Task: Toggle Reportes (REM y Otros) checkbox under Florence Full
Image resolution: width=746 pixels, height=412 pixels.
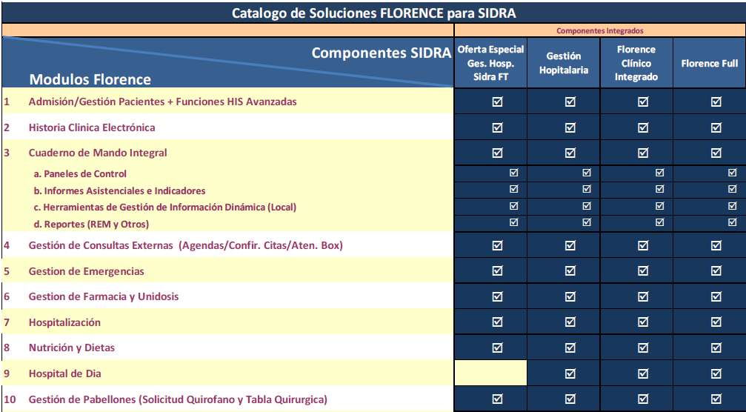Action: (732, 222)
